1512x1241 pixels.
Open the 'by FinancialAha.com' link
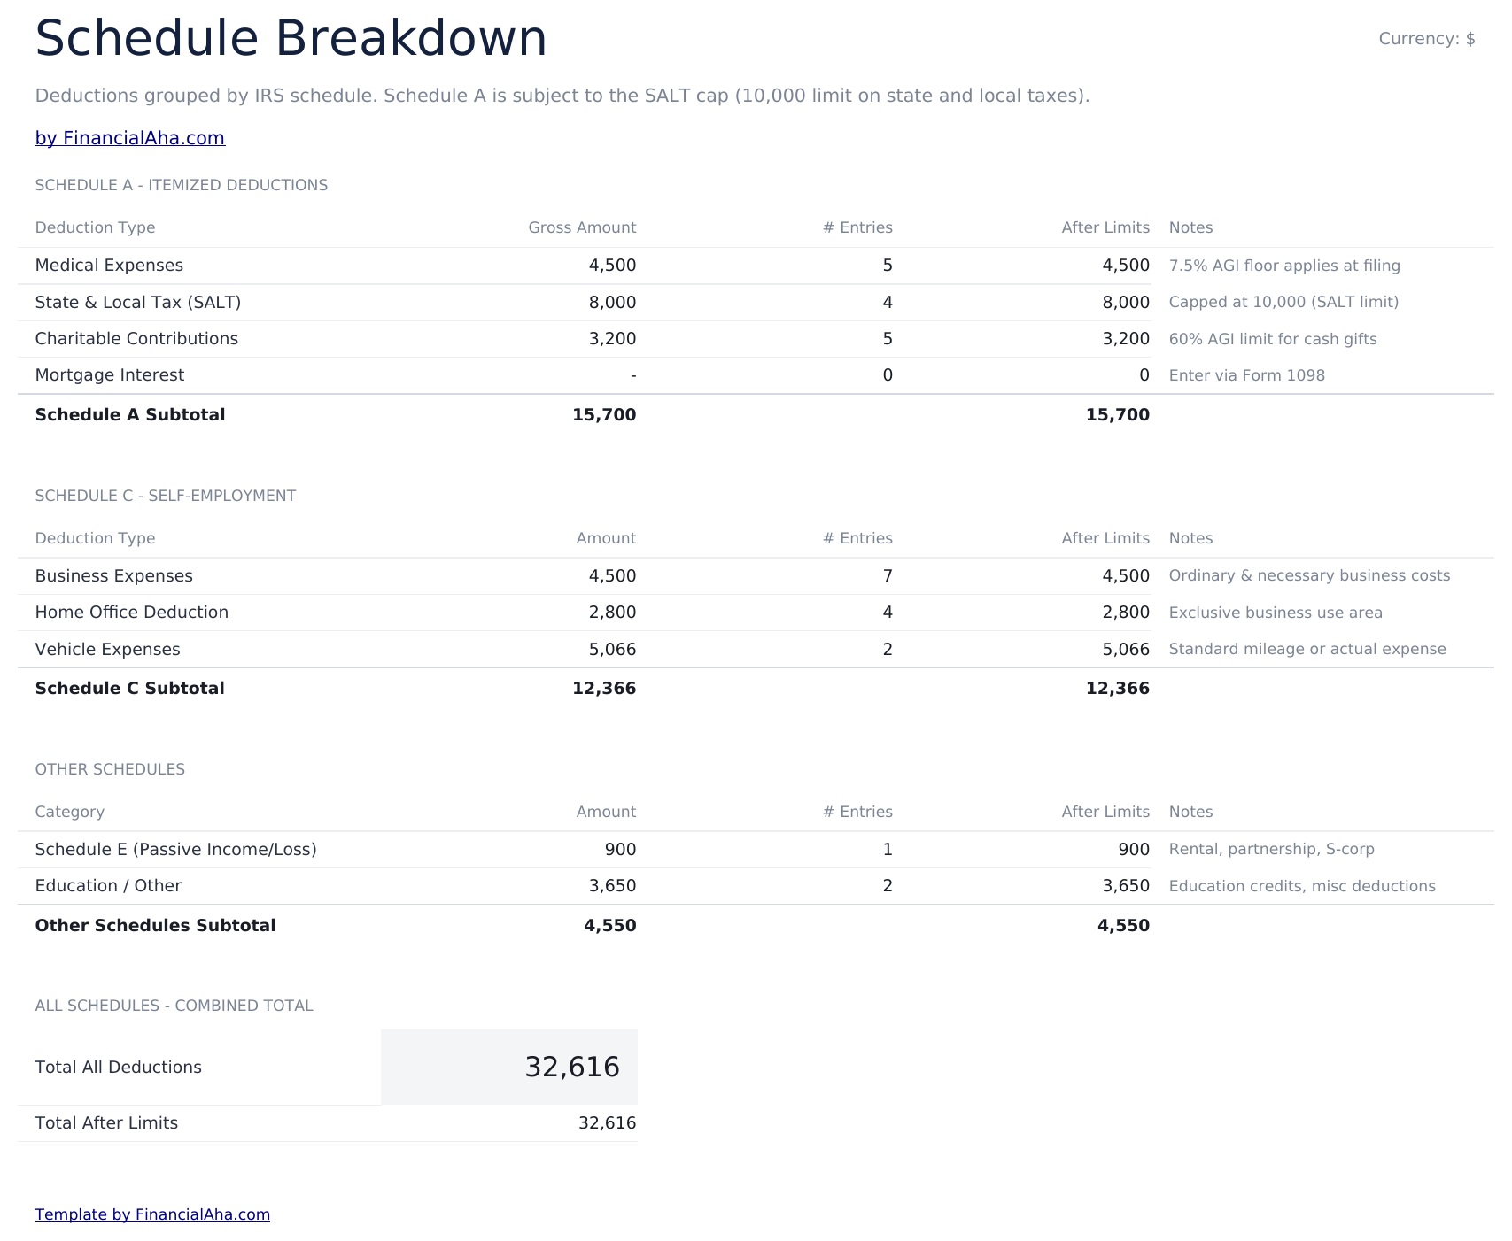(x=130, y=138)
